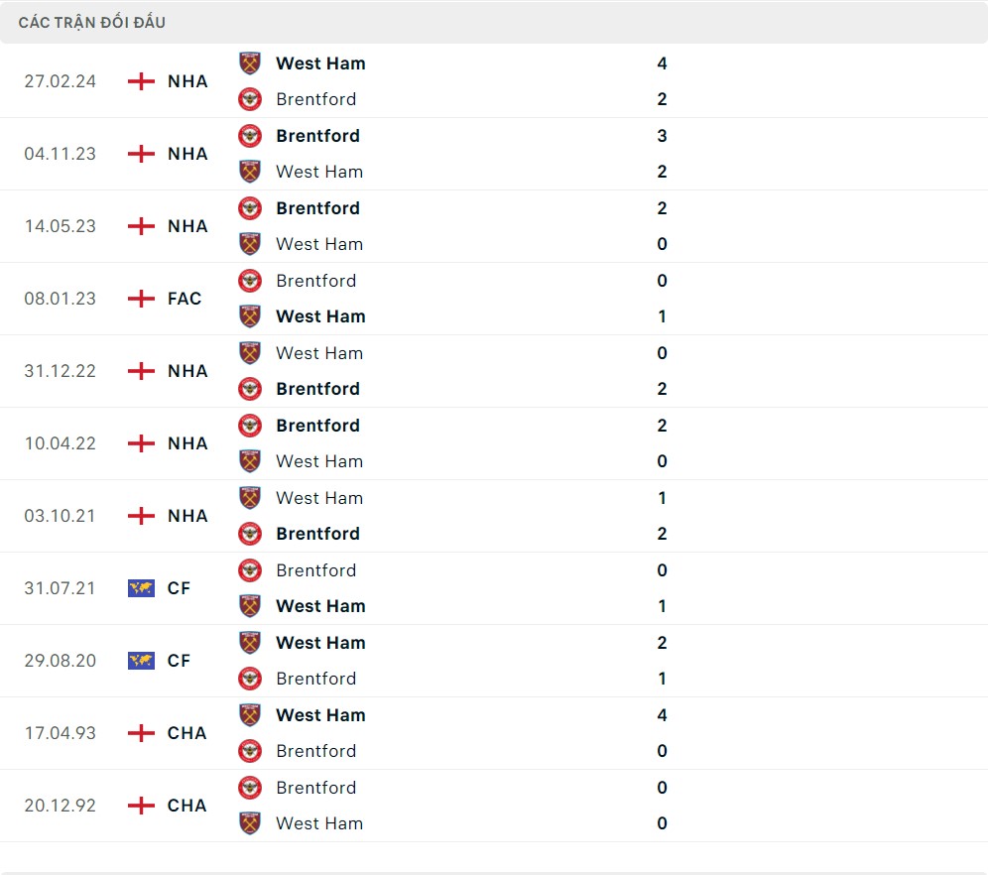Open West Ham team link in 08.01.23 match
This screenshot has width=988, height=875.
click(320, 316)
